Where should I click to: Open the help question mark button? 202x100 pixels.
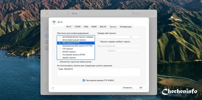(x=53, y=88)
